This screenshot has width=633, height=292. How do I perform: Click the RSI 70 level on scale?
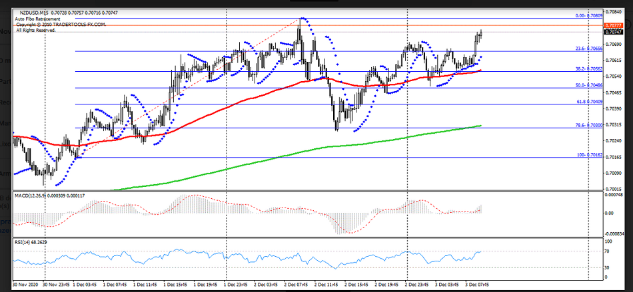click(608, 251)
